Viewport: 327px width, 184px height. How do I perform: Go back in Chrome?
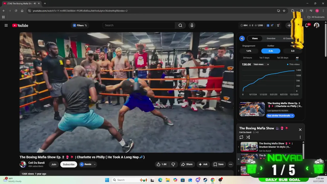click(4, 11)
